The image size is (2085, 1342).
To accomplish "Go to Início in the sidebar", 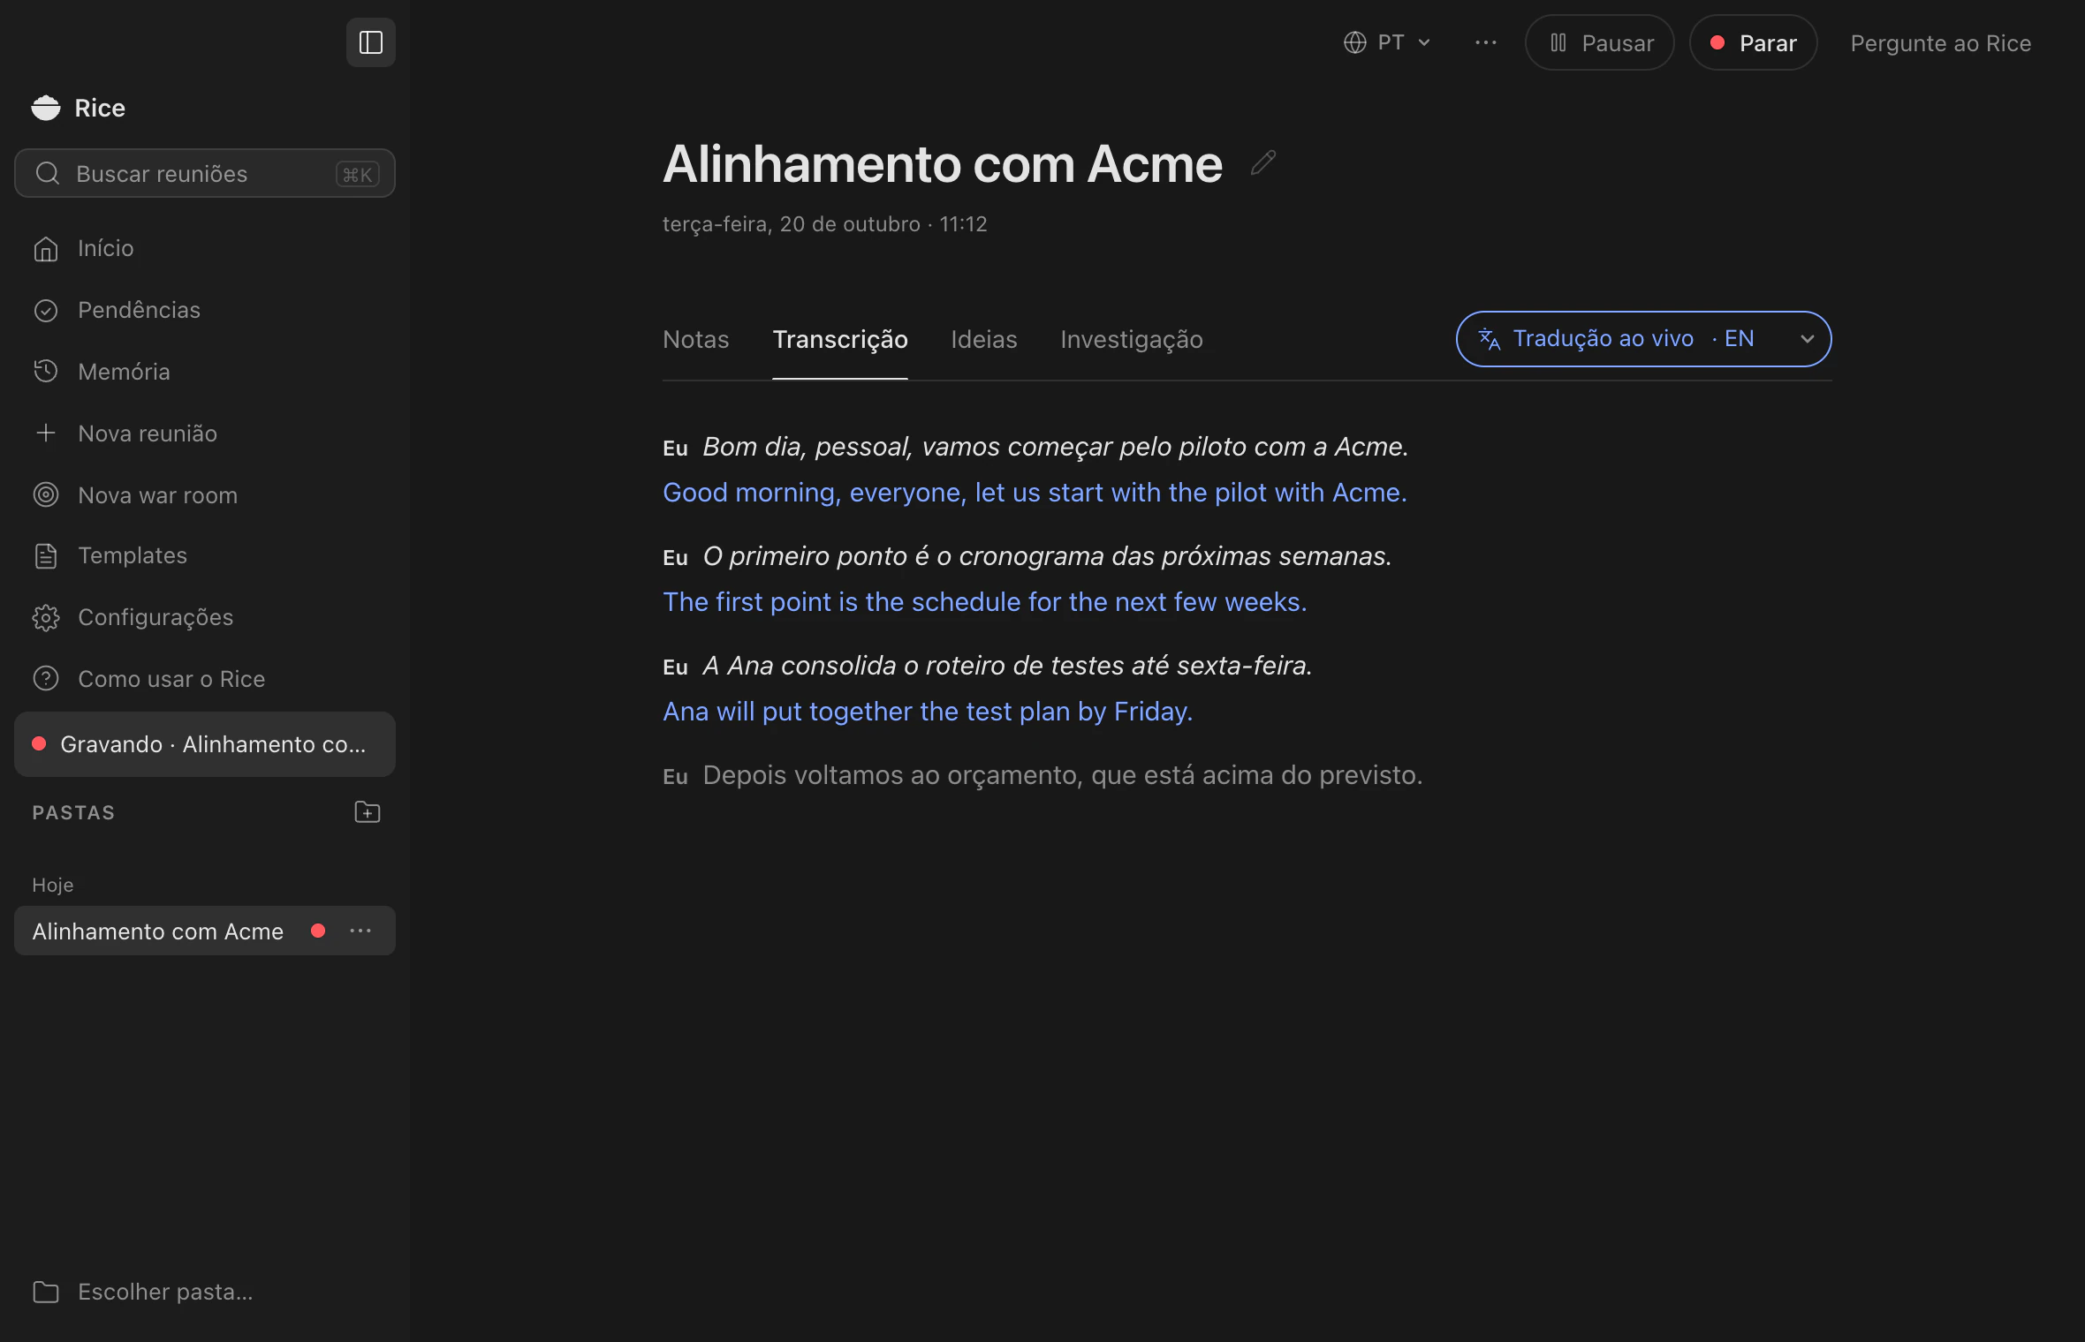I will (x=205, y=248).
